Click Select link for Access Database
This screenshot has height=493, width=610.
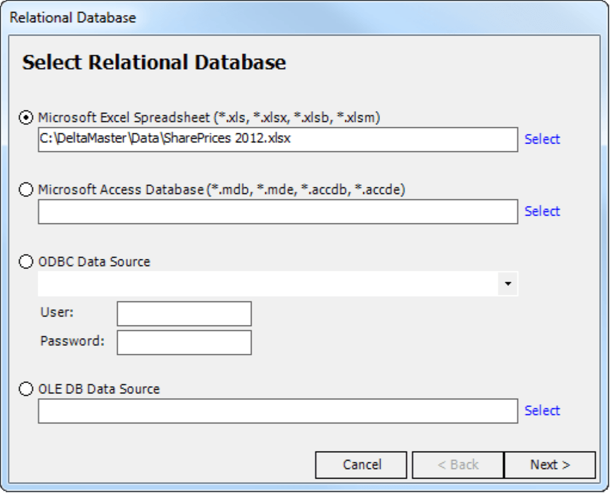pos(542,211)
